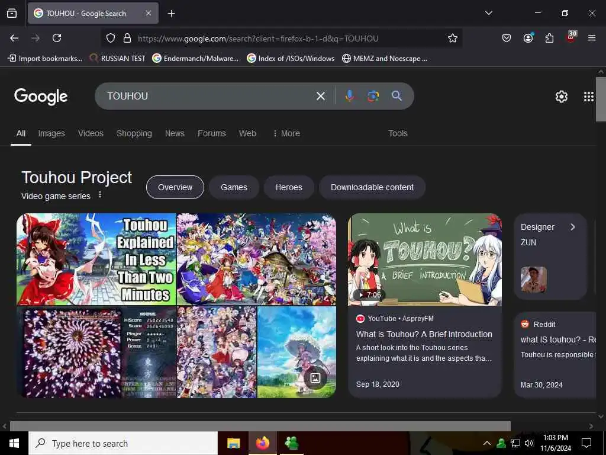This screenshot has width=606, height=455.
Task: Select the All results tab
Action: click(x=21, y=133)
